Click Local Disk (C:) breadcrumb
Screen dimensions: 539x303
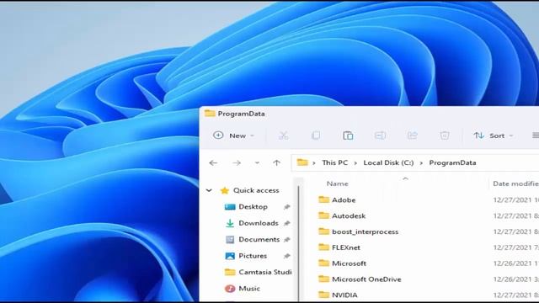pos(388,162)
